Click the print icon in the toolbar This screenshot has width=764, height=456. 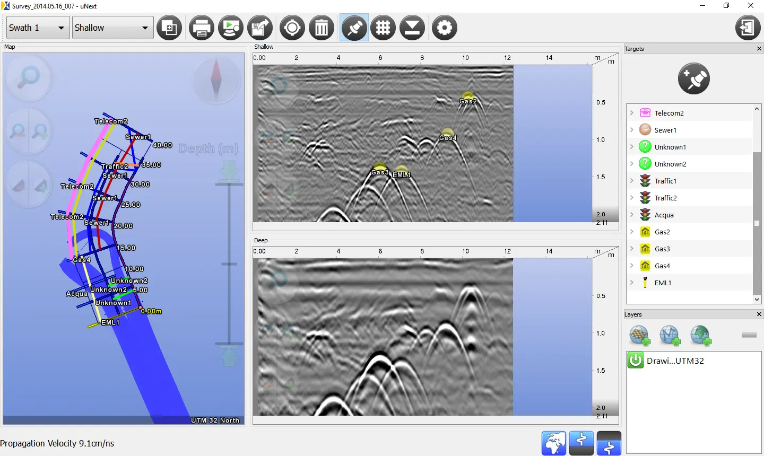[201, 28]
